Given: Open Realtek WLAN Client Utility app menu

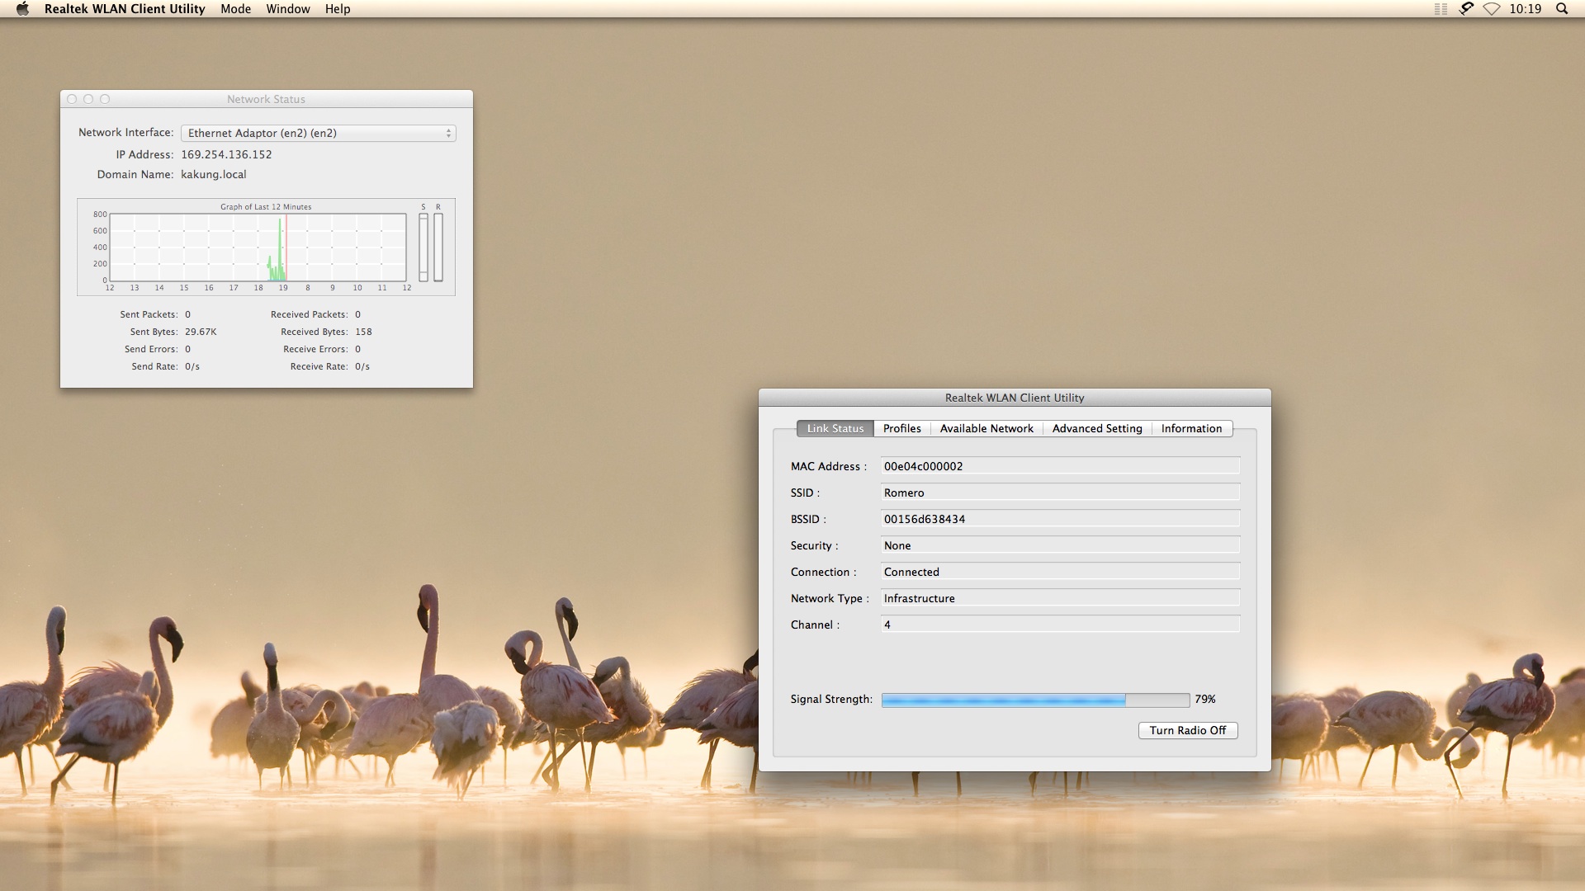Looking at the screenshot, I should click(x=125, y=9).
